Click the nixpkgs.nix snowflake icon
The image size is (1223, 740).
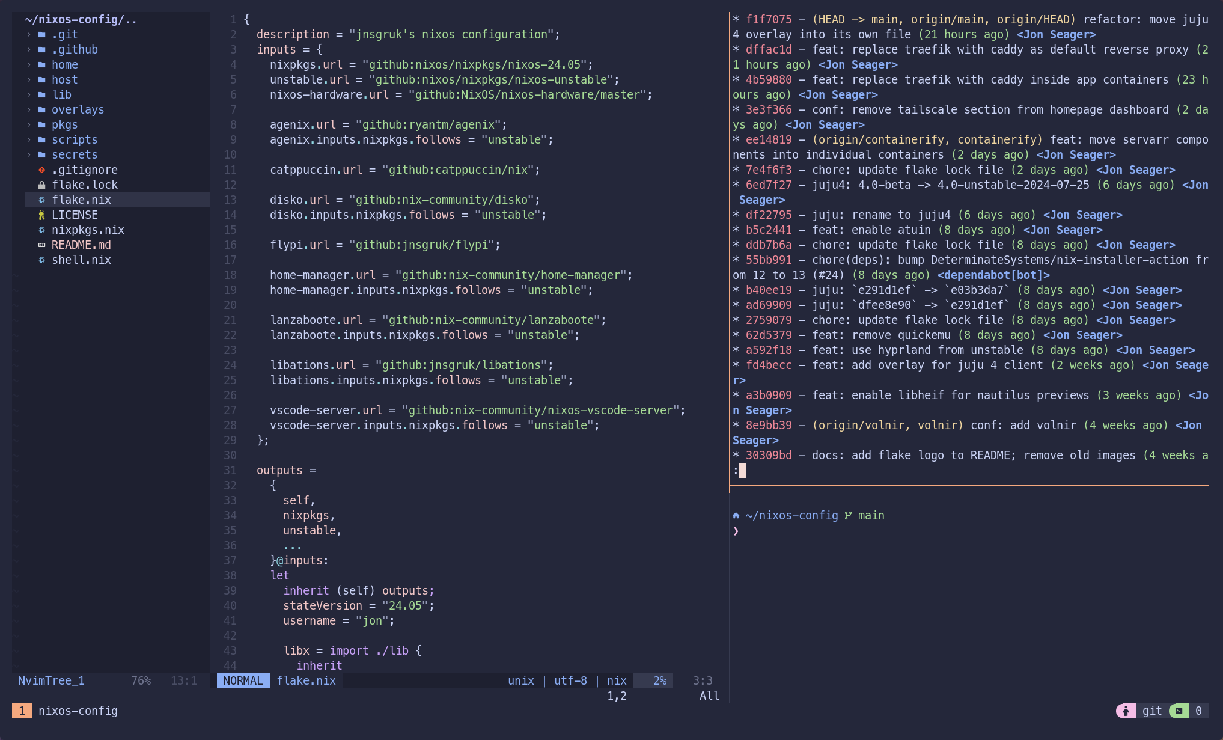point(41,230)
